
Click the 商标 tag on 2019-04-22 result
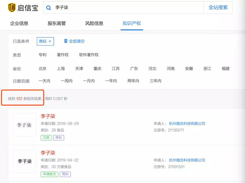(65, 174)
